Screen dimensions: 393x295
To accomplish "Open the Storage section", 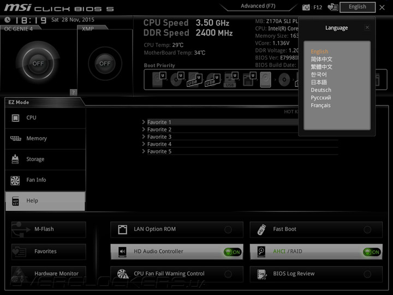I will point(45,160).
